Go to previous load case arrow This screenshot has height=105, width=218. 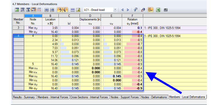pyautogui.click(x=122, y=10)
